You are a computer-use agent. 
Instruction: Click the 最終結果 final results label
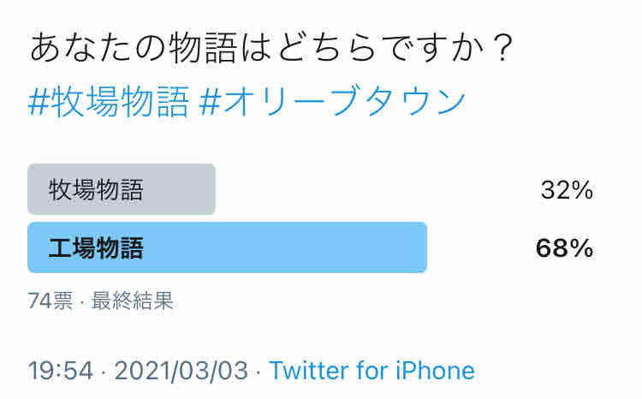coord(132,301)
